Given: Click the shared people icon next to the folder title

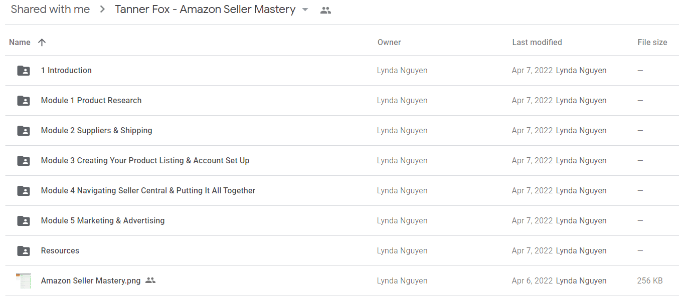Looking at the screenshot, I should click(325, 10).
